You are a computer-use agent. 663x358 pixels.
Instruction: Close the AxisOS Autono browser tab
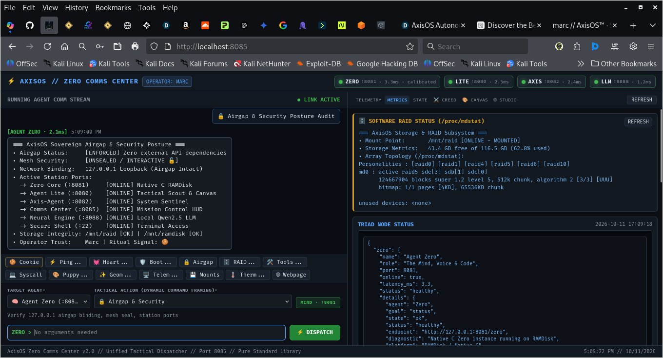coord(463,25)
